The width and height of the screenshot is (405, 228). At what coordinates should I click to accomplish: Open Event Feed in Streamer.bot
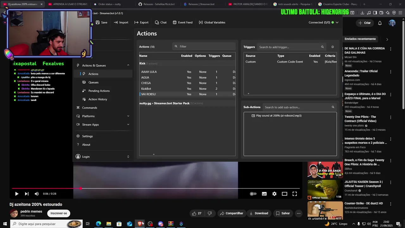[183, 22]
